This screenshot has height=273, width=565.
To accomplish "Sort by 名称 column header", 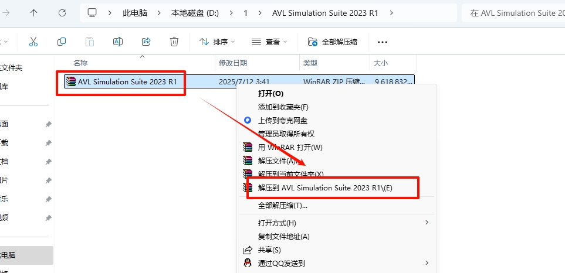I will tap(80, 63).
